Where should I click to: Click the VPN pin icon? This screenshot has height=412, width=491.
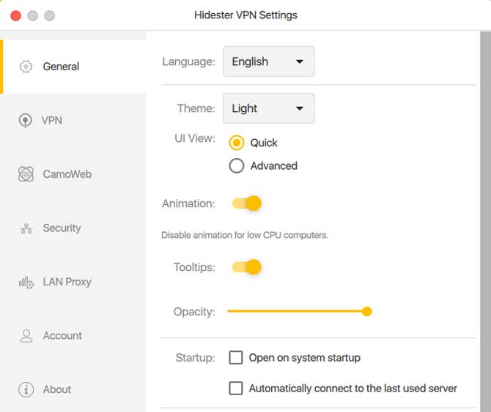pos(25,120)
